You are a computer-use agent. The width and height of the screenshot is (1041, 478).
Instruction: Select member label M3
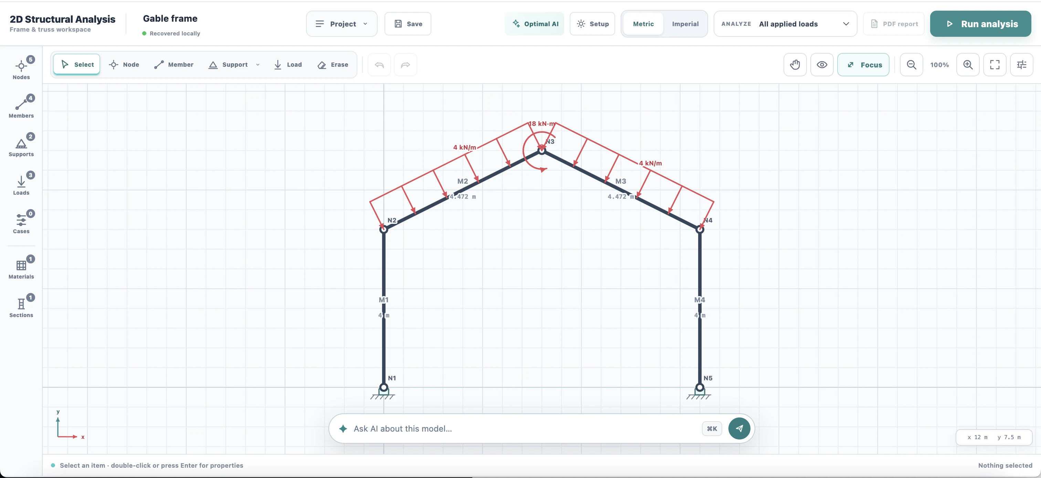(621, 181)
